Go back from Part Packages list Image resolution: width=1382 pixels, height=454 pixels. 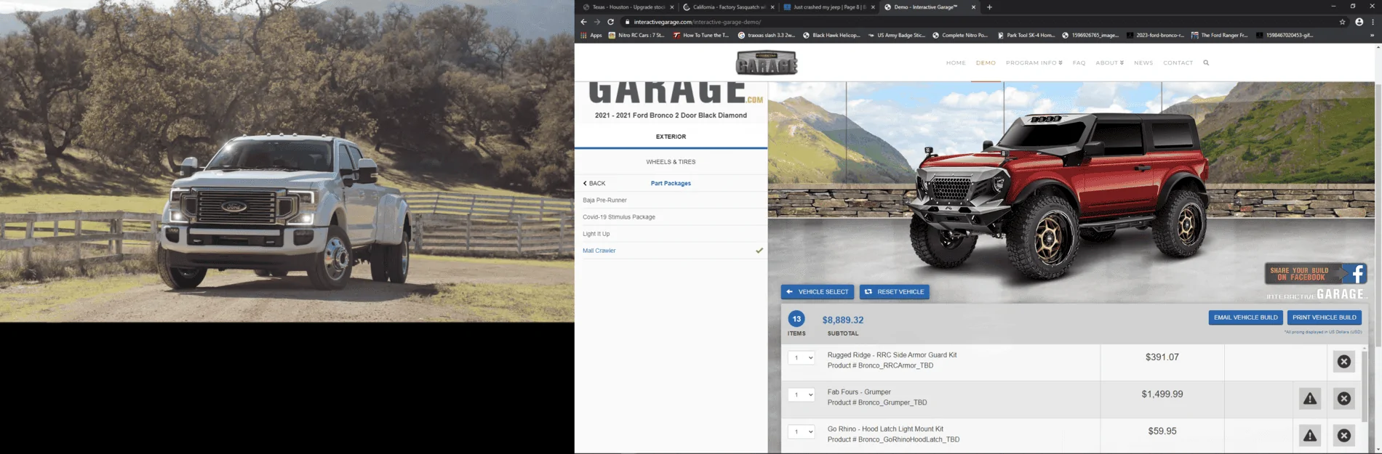pyautogui.click(x=594, y=183)
